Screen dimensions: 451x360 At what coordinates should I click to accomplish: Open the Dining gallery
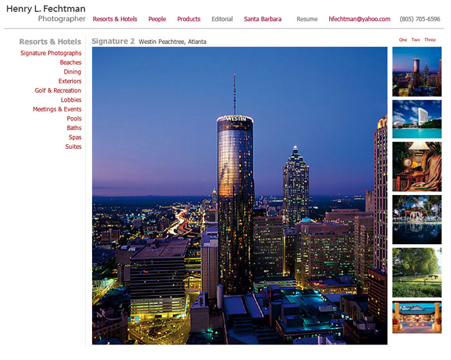click(72, 72)
